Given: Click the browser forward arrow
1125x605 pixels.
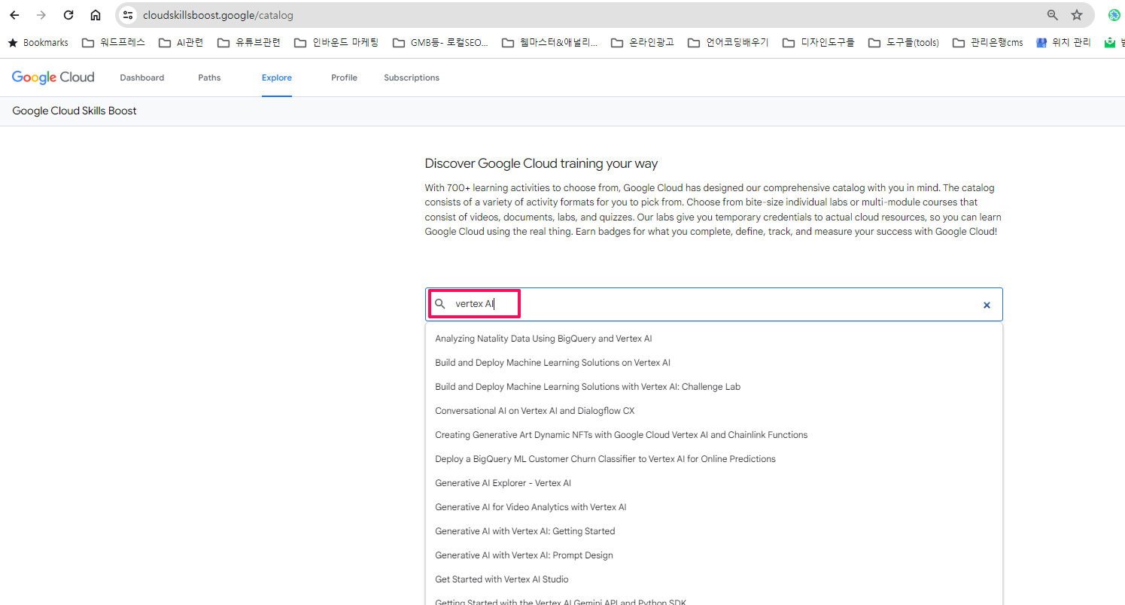Looking at the screenshot, I should pos(41,15).
